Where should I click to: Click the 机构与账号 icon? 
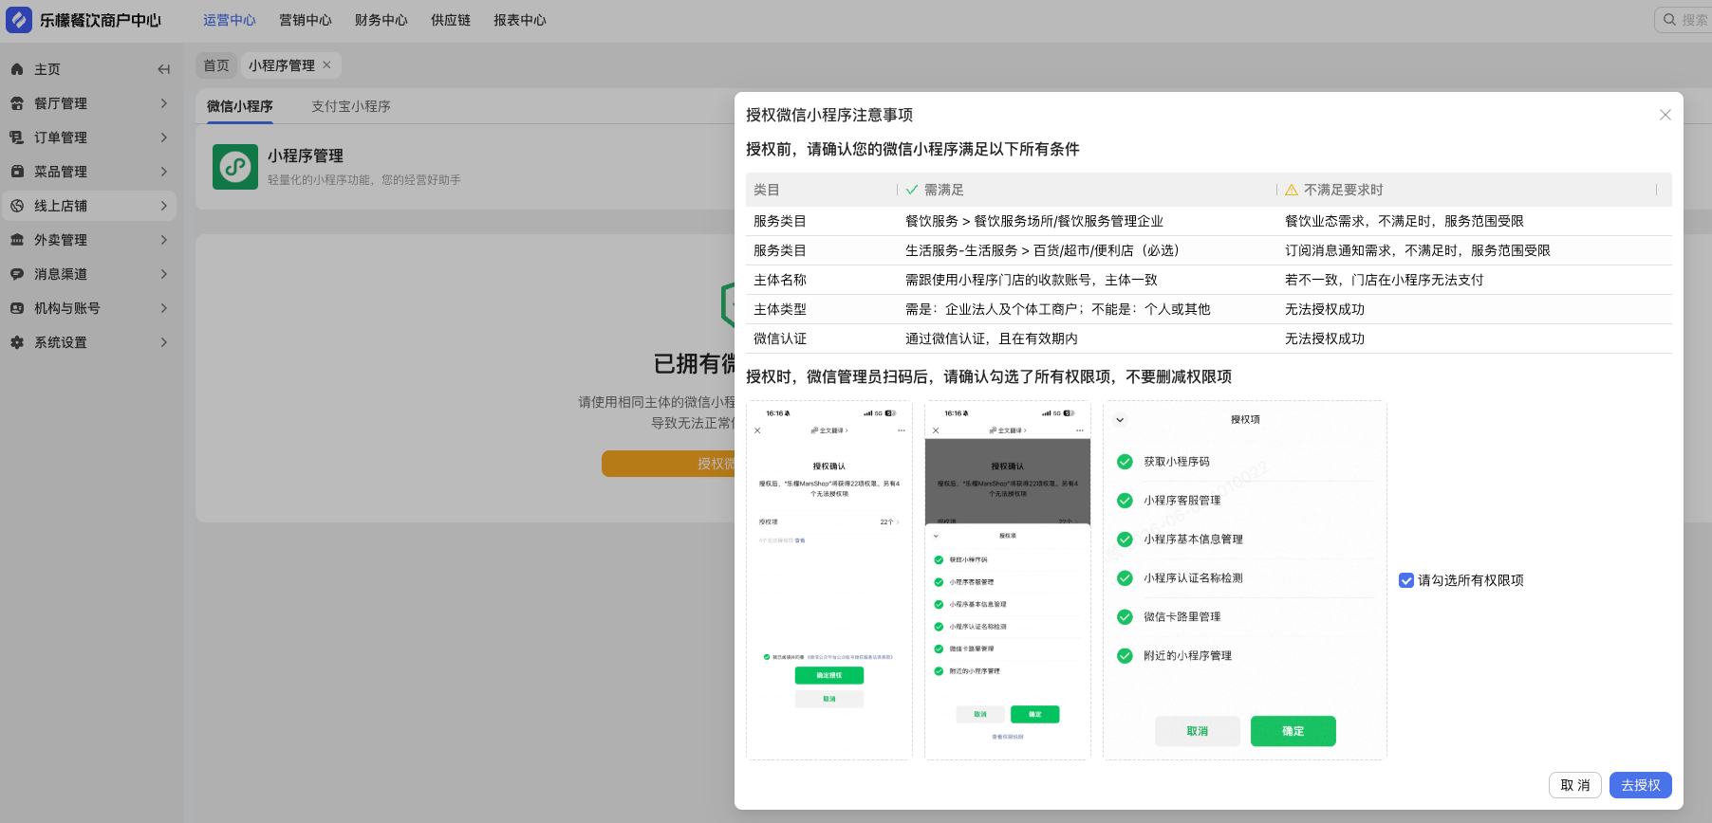point(17,308)
